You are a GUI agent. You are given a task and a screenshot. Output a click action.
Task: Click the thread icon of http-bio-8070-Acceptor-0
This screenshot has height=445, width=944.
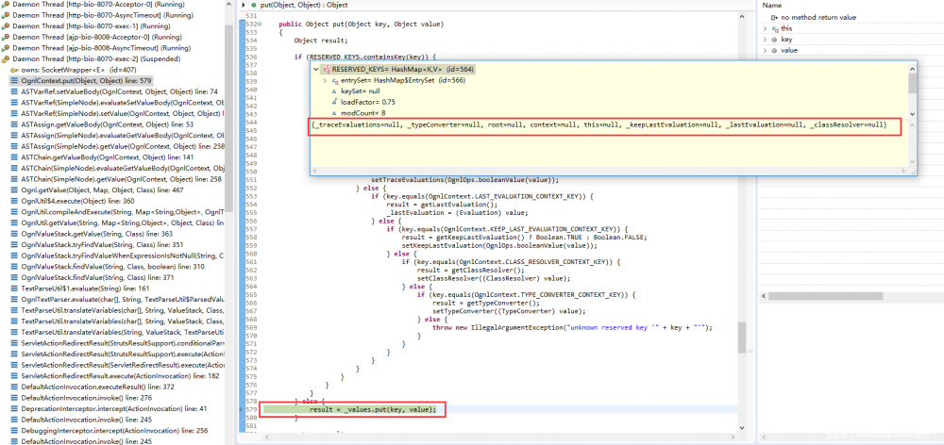[6, 4]
